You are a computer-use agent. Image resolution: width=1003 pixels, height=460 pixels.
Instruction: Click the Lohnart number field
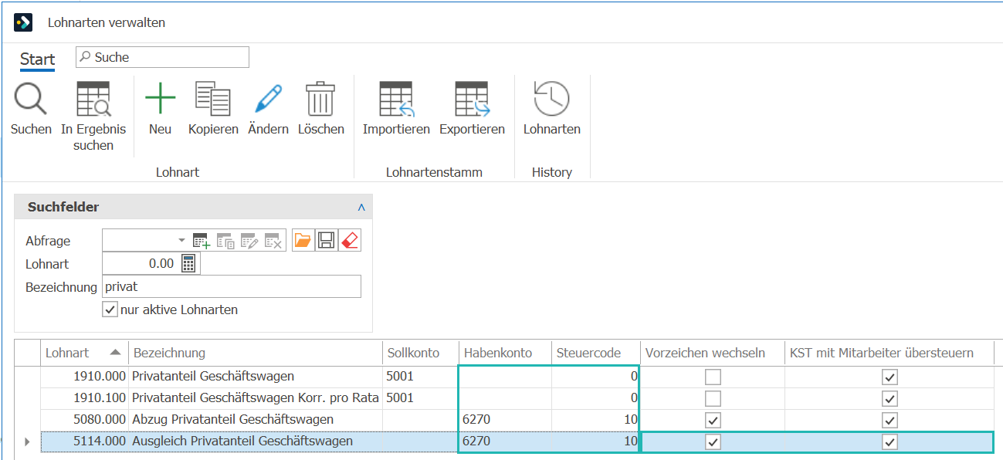141,264
